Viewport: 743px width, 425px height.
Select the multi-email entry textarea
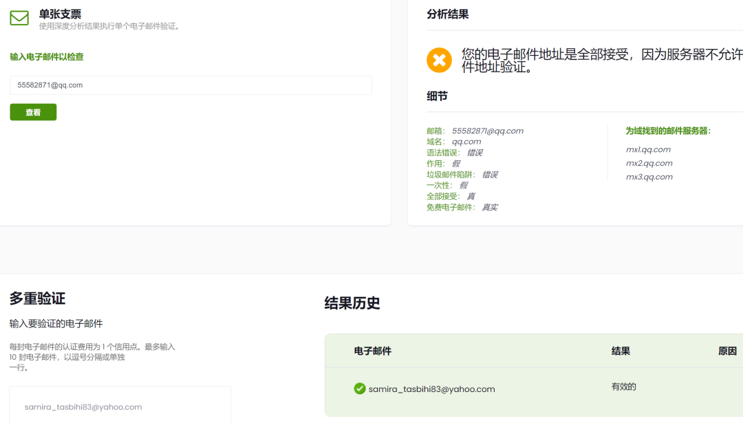pos(120,406)
